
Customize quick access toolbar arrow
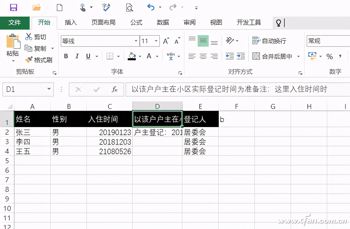[x=196, y=8]
